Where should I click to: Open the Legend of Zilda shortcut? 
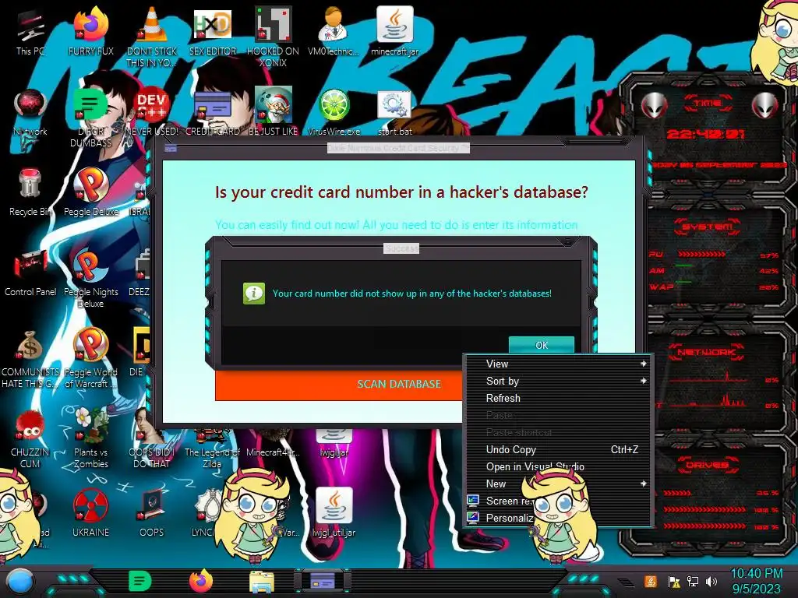tap(212, 448)
